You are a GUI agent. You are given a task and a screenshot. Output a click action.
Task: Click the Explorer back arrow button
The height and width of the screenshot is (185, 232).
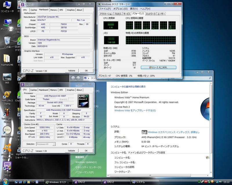pyautogui.click(x=73, y=78)
